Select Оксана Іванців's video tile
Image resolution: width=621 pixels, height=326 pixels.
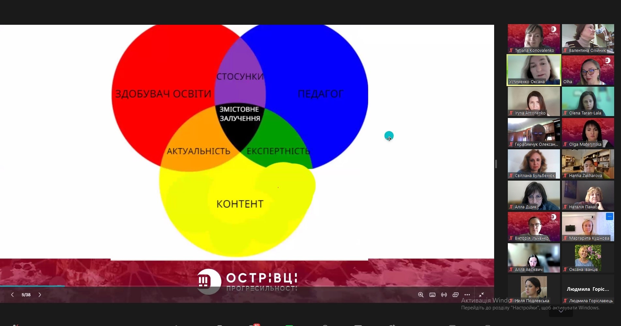pyautogui.click(x=588, y=258)
